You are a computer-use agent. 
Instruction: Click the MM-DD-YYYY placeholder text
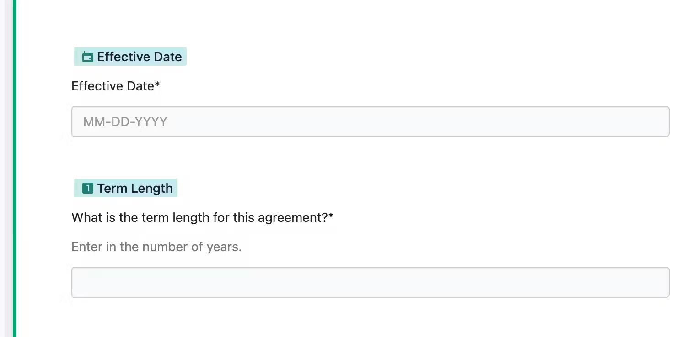pos(125,121)
